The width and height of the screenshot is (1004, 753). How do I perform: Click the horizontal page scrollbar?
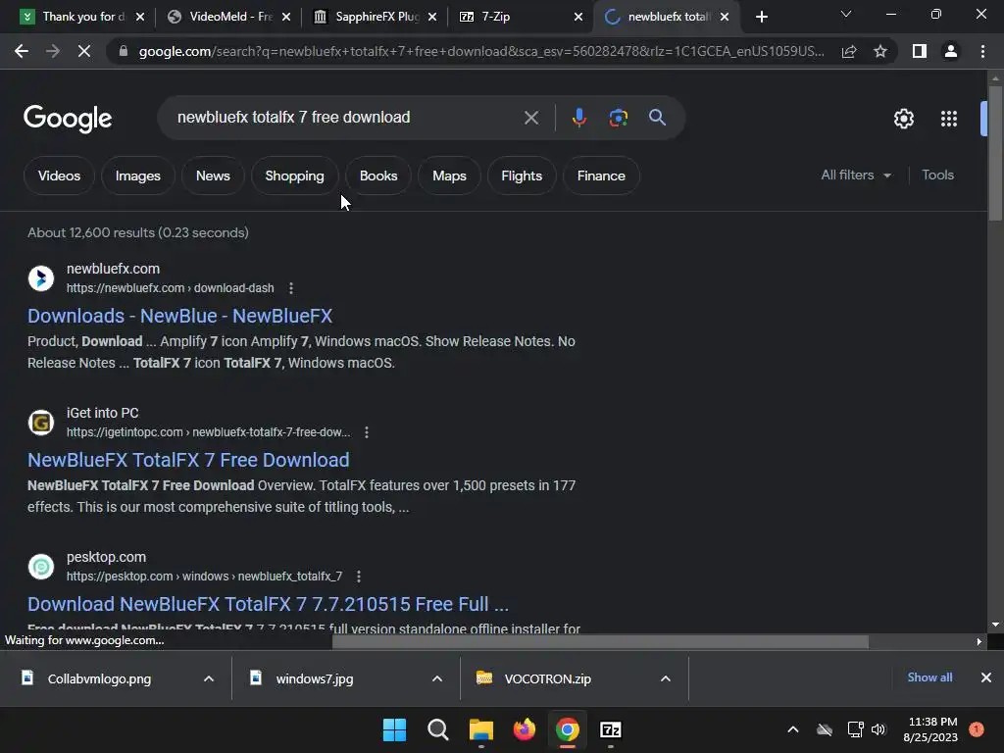(x=600, y=641)
